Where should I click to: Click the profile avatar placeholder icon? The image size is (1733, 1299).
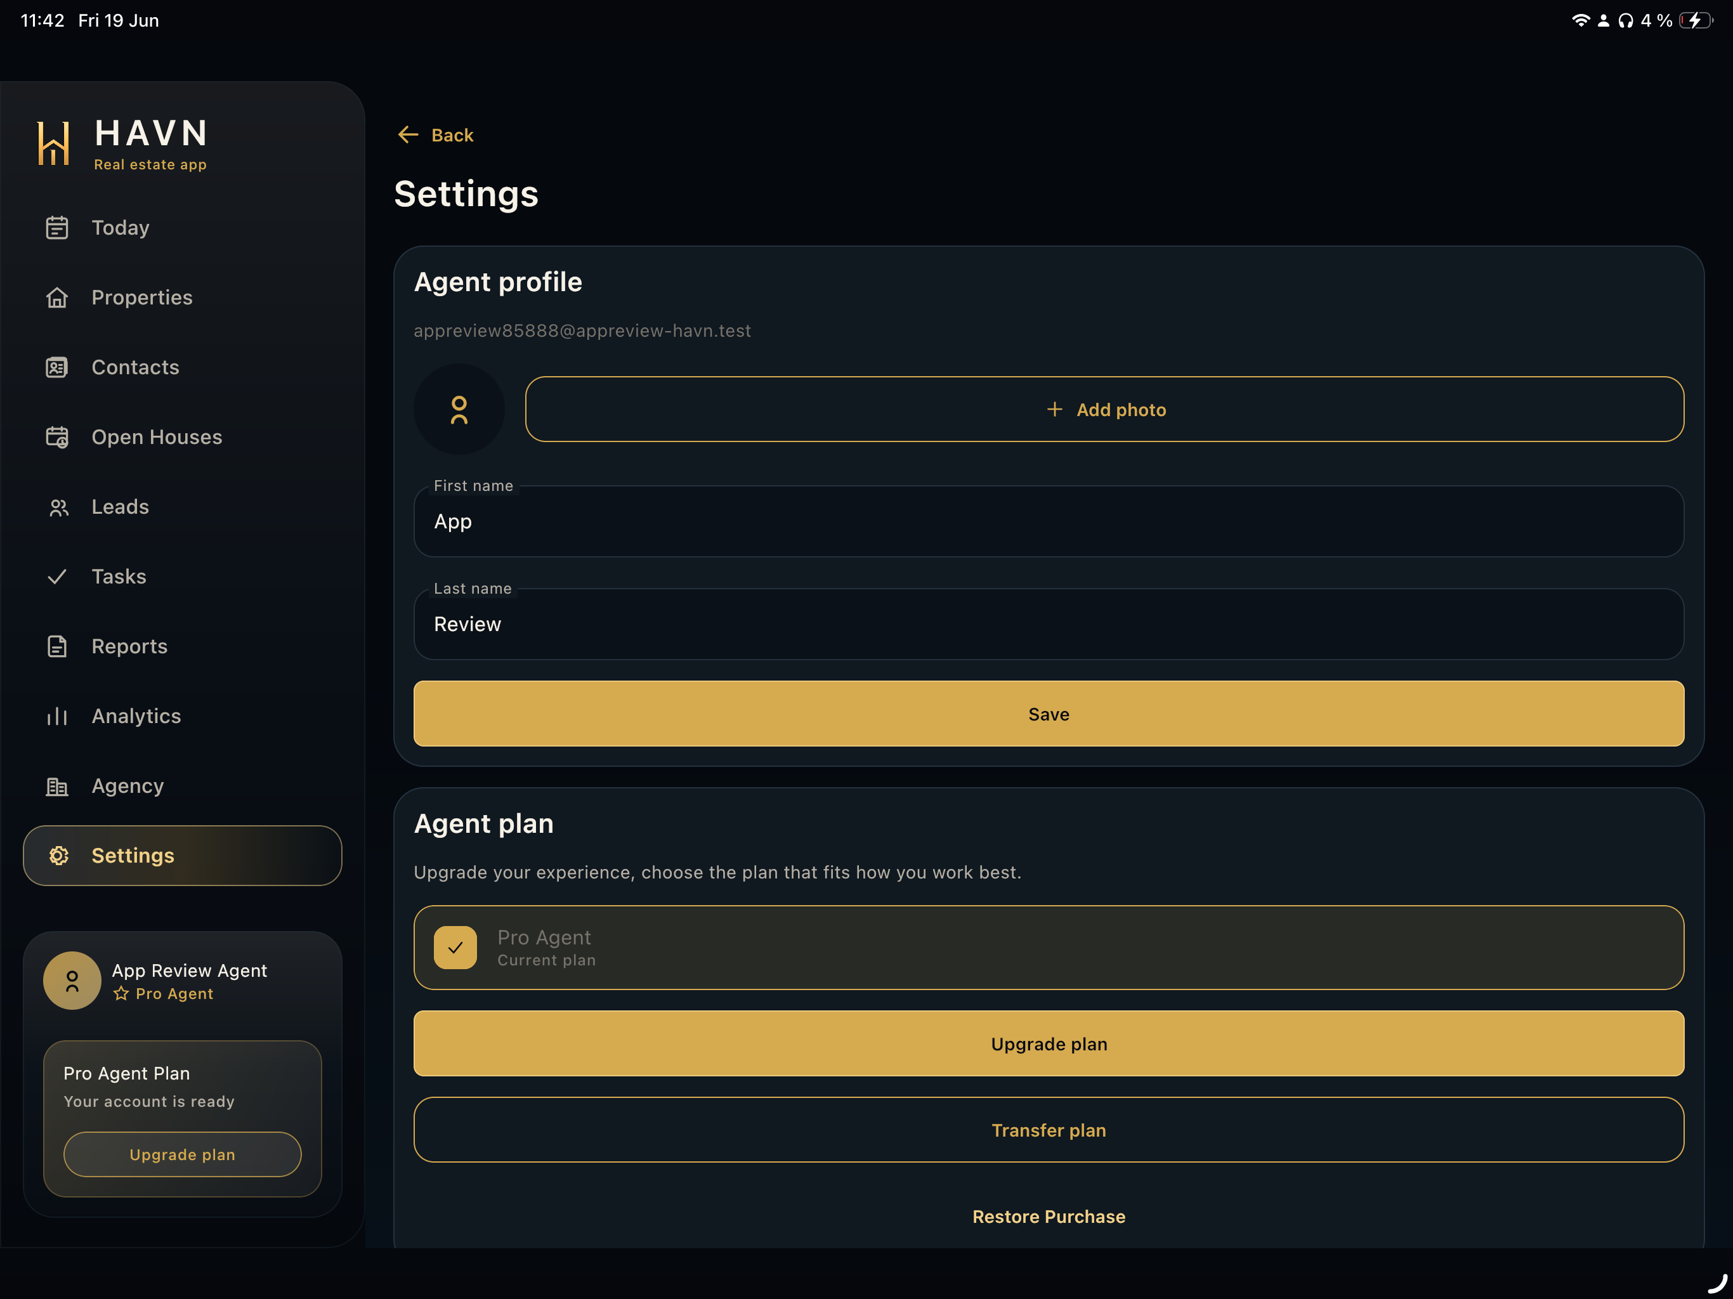(x=459, y=409)
